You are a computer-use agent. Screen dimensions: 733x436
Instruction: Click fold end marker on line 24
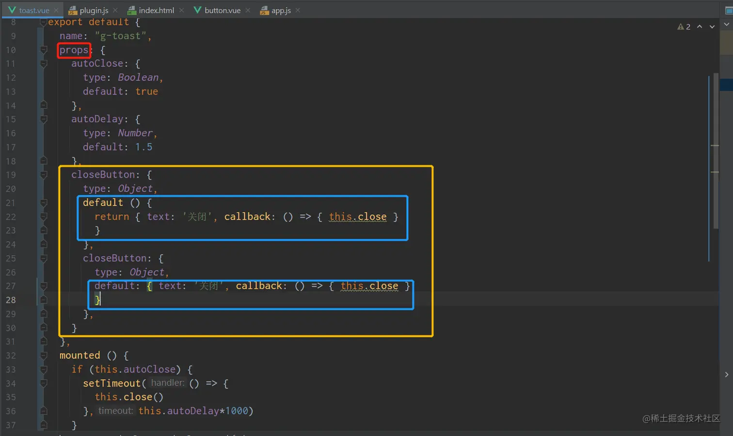click(44, 244)
